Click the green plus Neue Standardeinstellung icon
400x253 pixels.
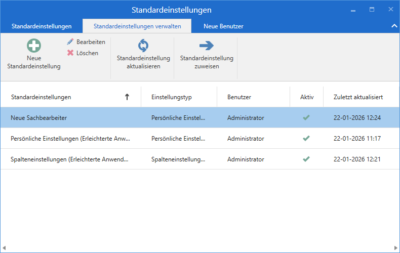tap(34, 46)
